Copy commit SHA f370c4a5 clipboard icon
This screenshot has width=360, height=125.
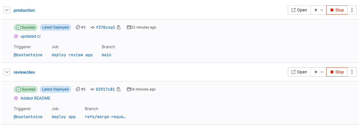tap(119, 27)
